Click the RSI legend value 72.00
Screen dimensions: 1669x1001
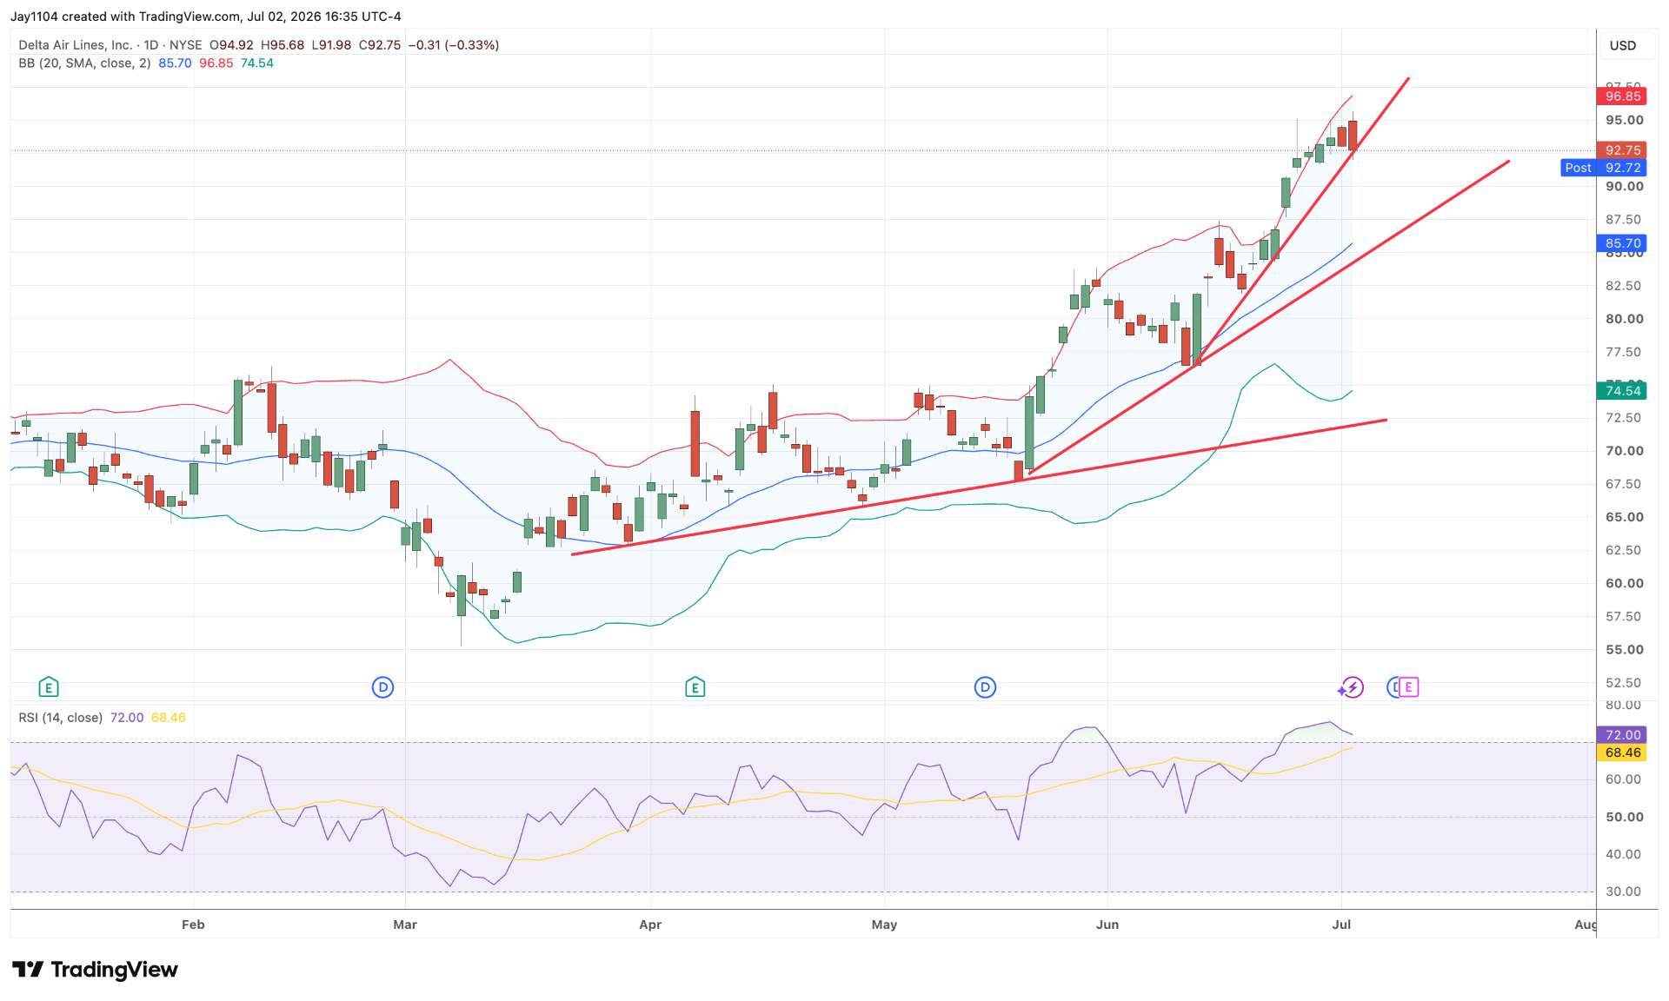tap(127, 718)
